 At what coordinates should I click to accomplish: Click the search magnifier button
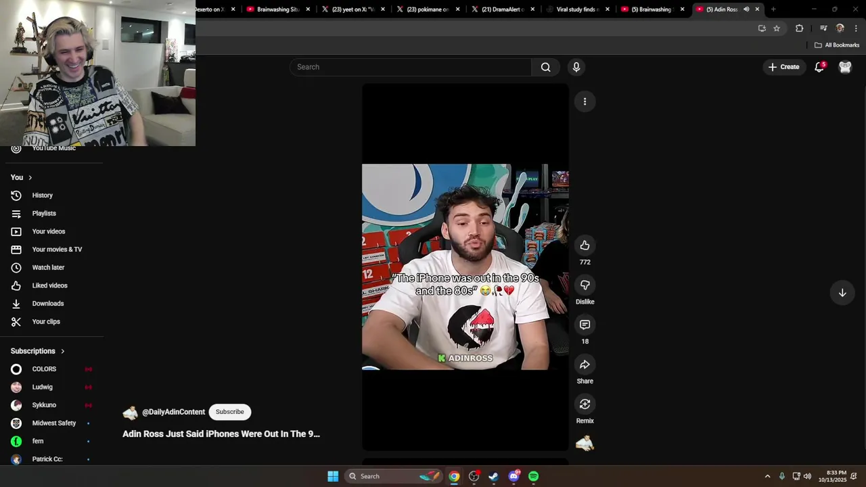pyautogui.click(x=546, y=67)
